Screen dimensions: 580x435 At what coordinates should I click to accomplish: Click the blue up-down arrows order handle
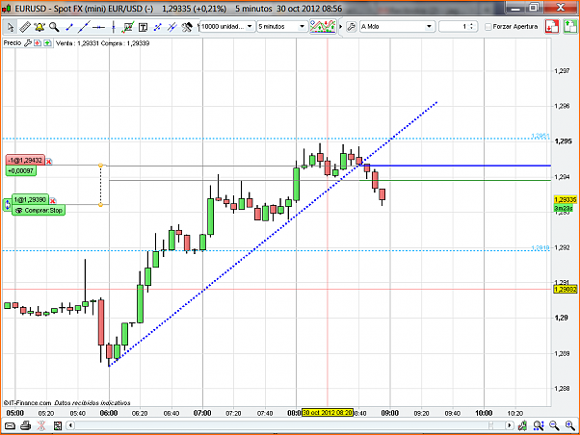point(8,204)
